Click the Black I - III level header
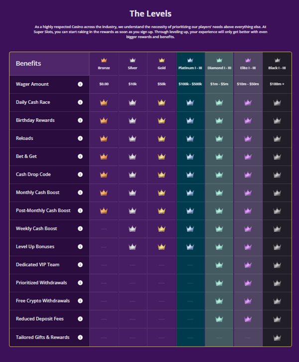The height and width of the screenshot is (362, 299). 277,64
